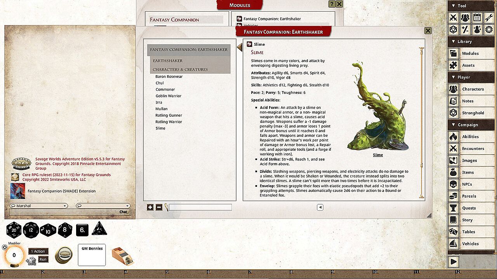Collapse the index panel with triangle arrow
Viewport: 497px width, 279px height.
[x=240, y=47]
